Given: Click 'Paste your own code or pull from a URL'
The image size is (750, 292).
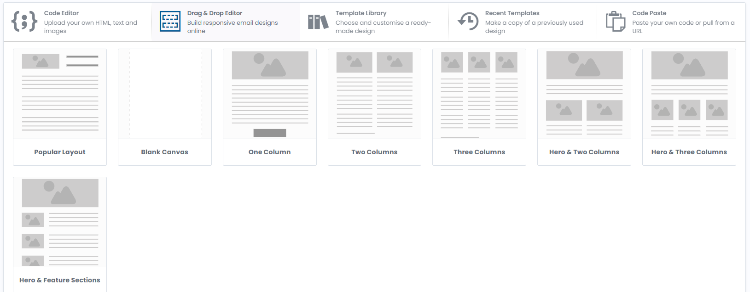Looking at the screenshot, I should pyautogui.click(x=683, y=27).
